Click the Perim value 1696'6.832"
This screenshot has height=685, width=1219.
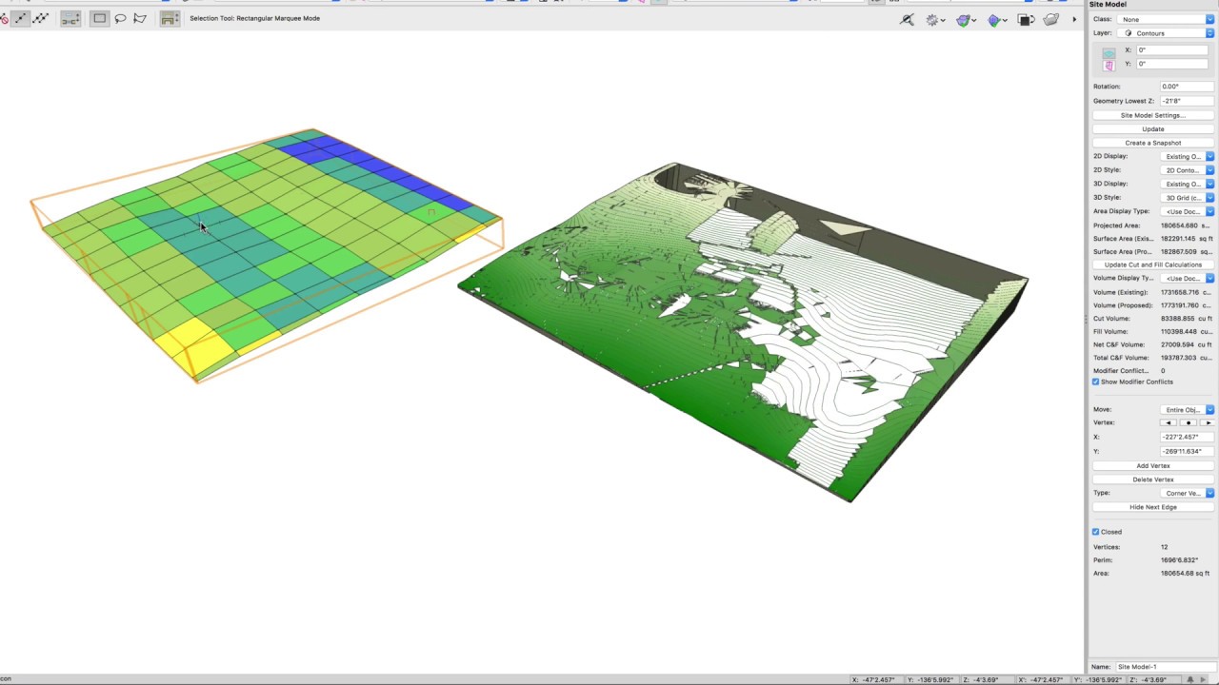coord(1179,560)
